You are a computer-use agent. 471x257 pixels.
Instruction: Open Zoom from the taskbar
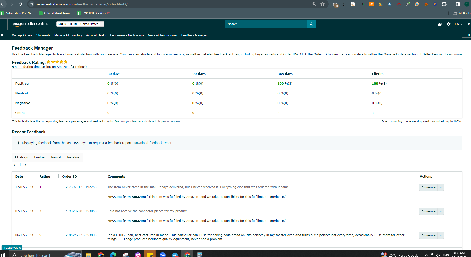(163, 255)
